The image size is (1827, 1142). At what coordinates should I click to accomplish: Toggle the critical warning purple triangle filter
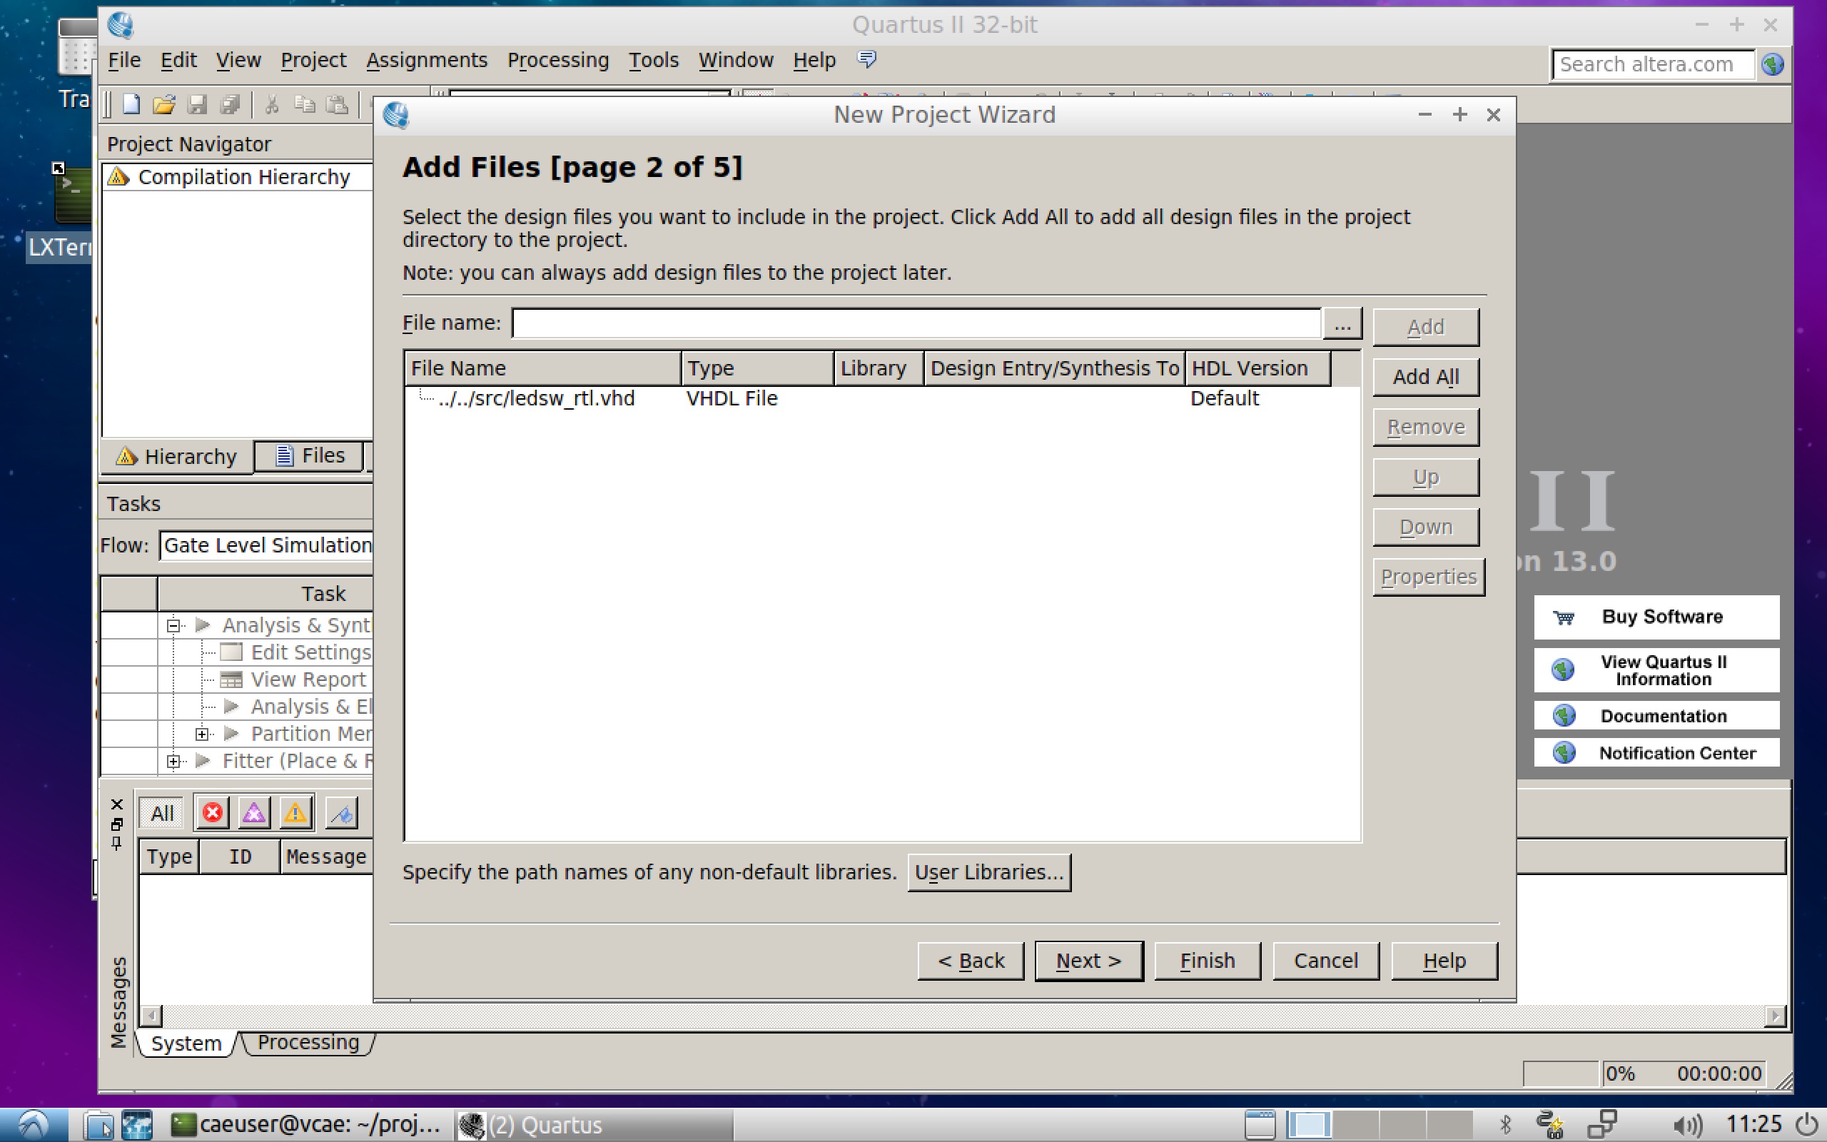[253, 813]
